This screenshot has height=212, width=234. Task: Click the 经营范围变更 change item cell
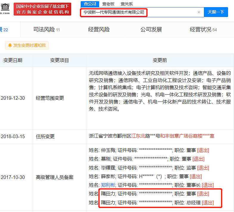tap(50, 98)
